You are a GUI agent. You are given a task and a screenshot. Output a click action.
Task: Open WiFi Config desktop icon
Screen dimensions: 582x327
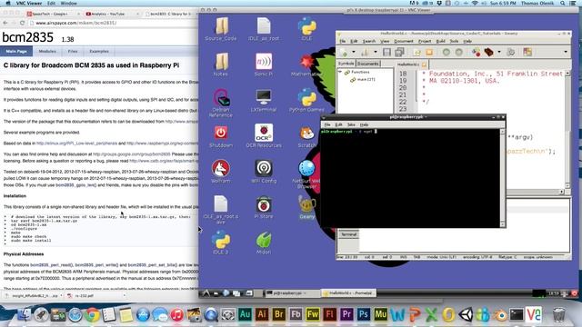[264, 172]
